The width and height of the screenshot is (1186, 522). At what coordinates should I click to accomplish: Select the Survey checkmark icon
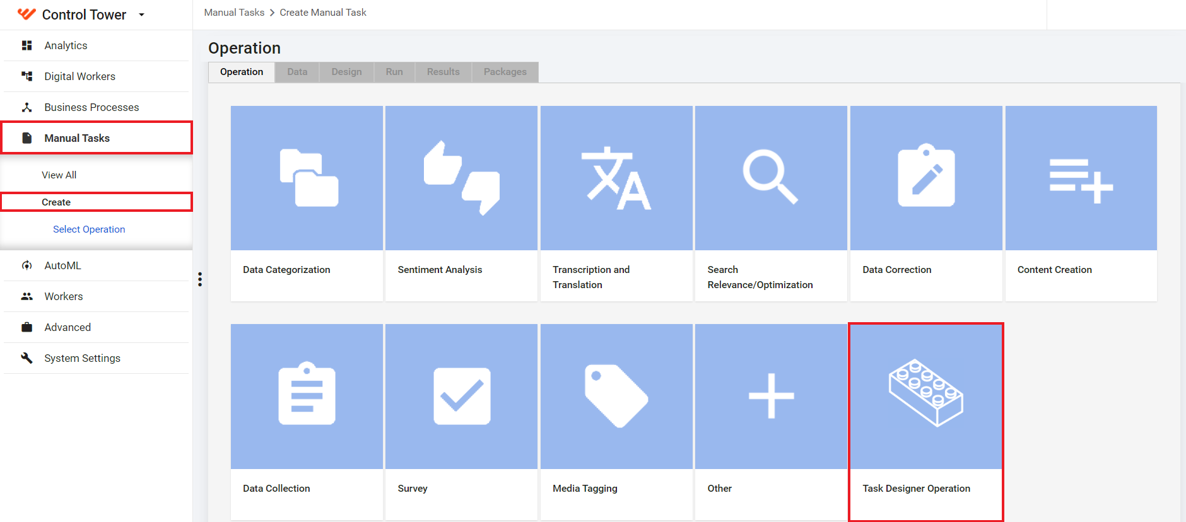point(462,396)
